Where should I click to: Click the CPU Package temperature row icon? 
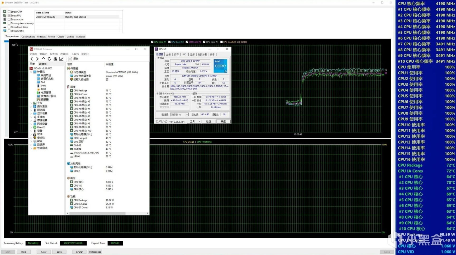pyautogui.click(x=72, y=91)
